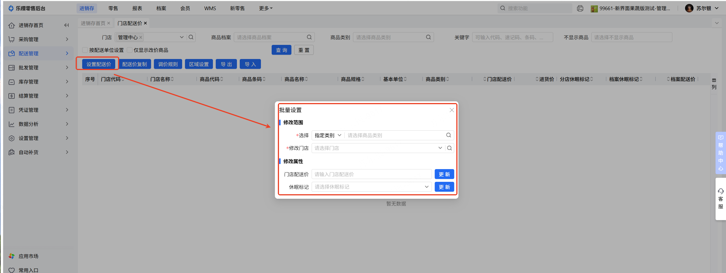The height and width of the screenshot is (273, 726).
Task: Open the 修改门店 dropdown
Action: [440, 148]
